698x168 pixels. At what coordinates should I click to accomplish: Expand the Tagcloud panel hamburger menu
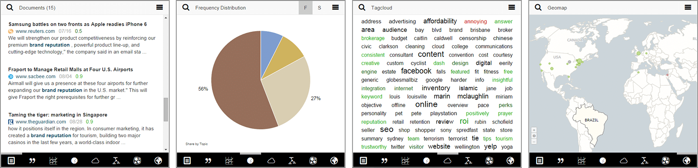coord(512,7)
